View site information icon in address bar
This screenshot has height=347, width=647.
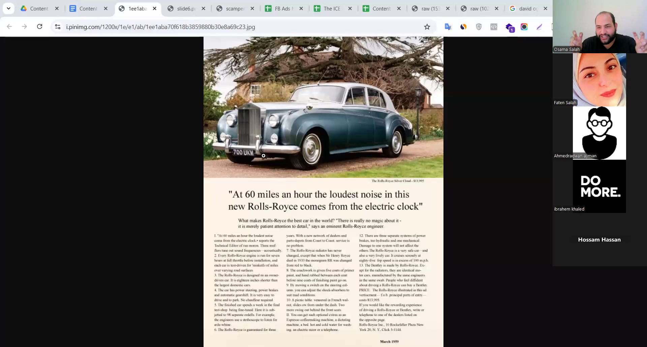coord(58,27)
